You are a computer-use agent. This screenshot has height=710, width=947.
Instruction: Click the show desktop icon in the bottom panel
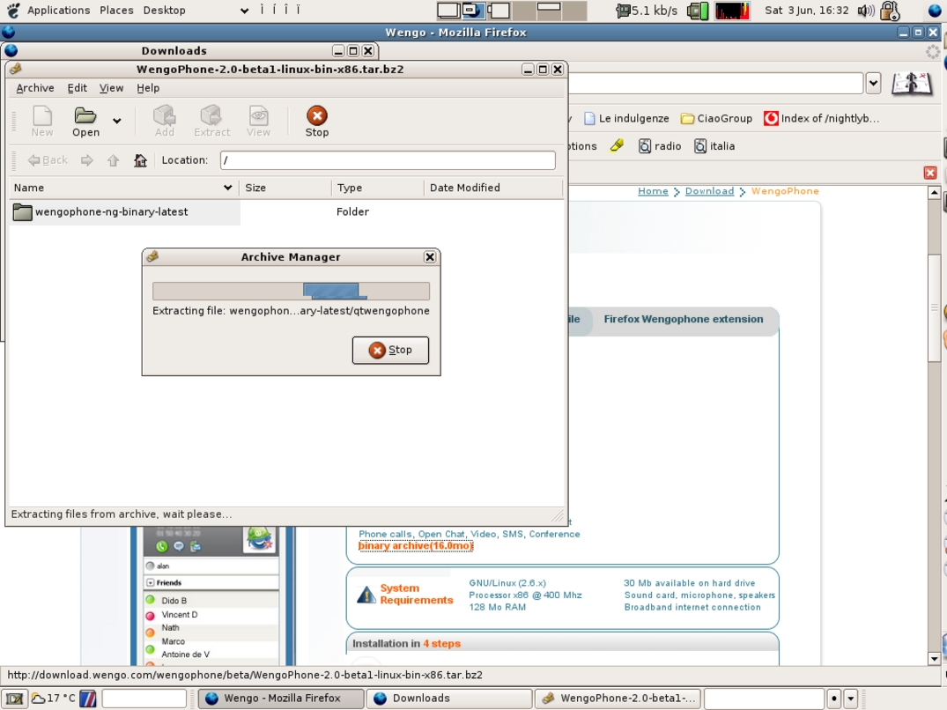click(x=14, y=699)
